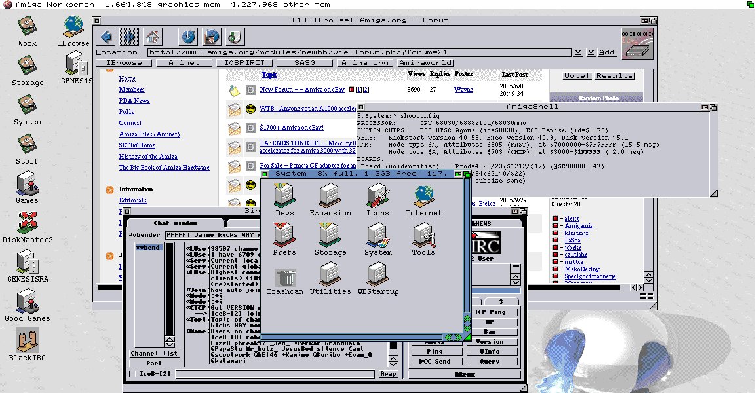Open the New Forum -- Amiga on eBay topic
This screenshot has width=755, height=393.
tap(302, 90)
